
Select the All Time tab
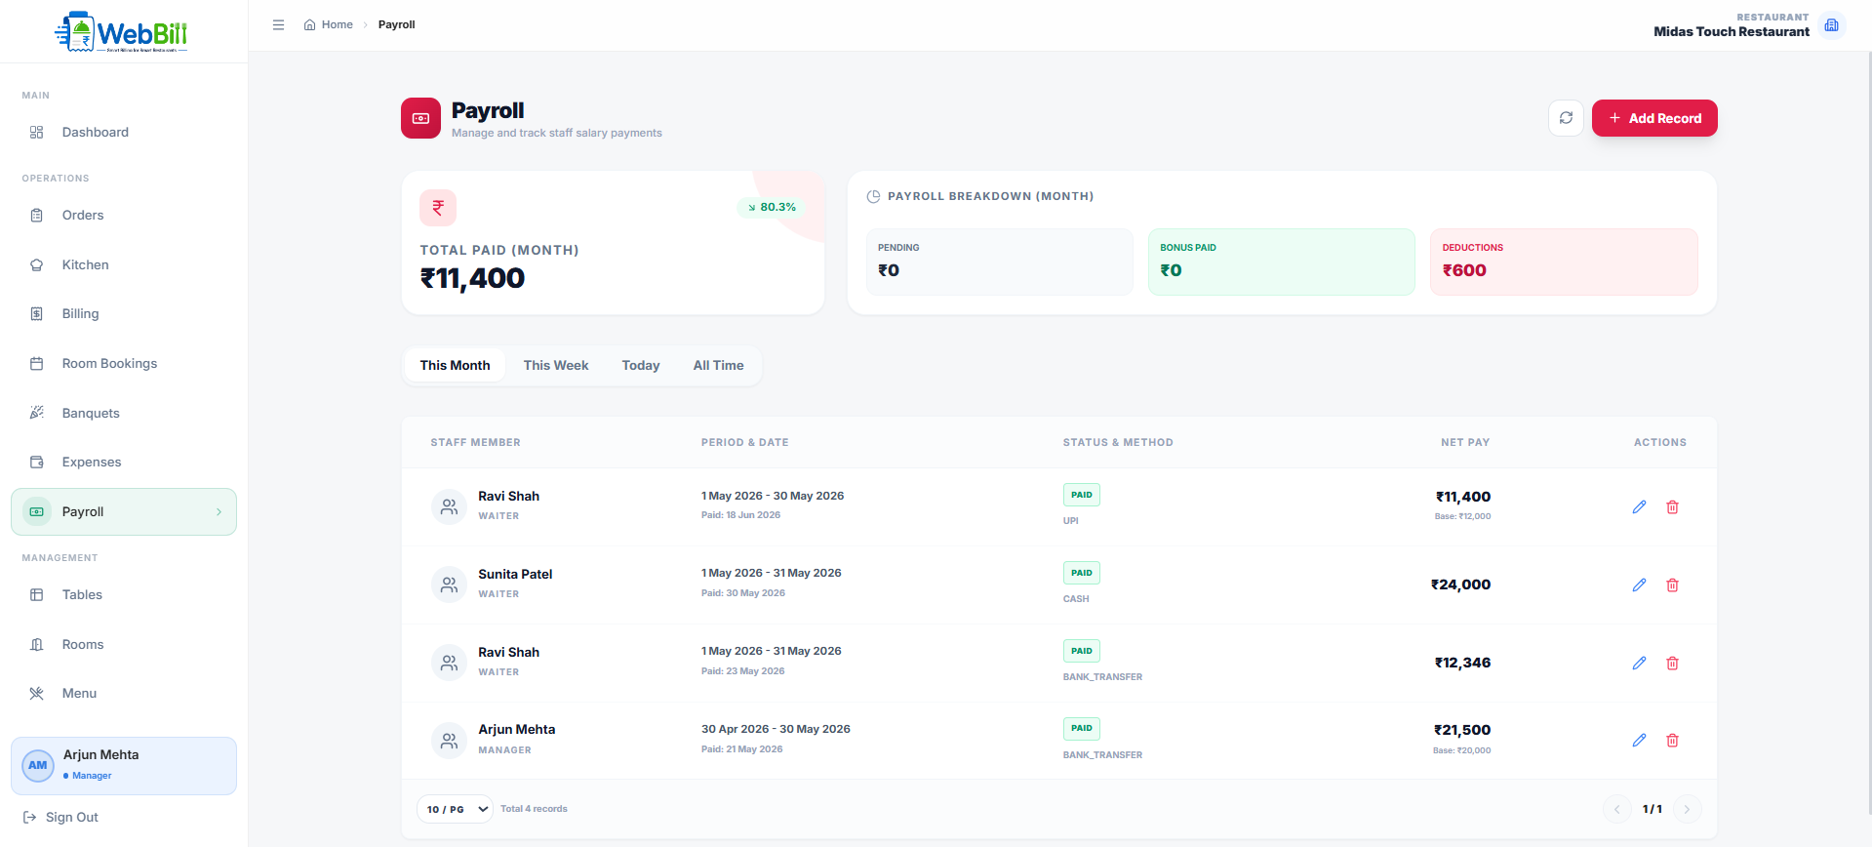point(718,365)
